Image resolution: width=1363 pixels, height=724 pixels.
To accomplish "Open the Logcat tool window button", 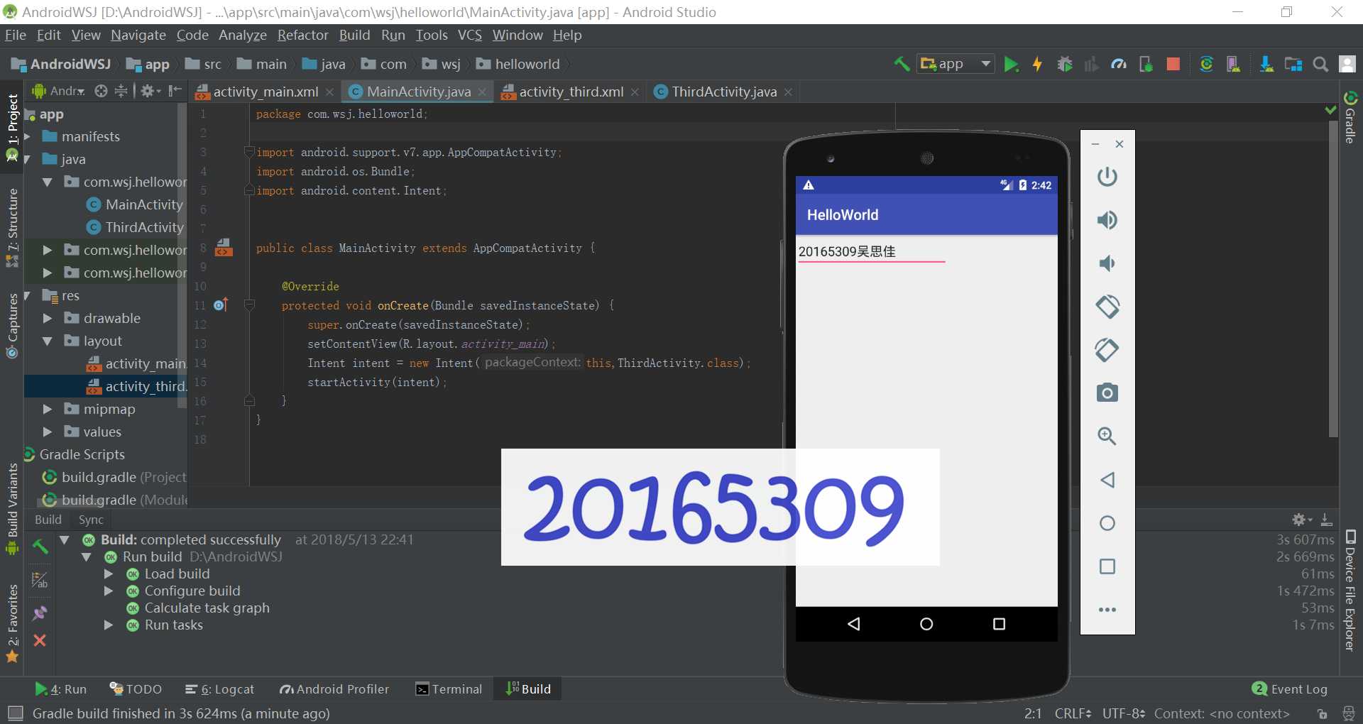I will tap(219, 689).
